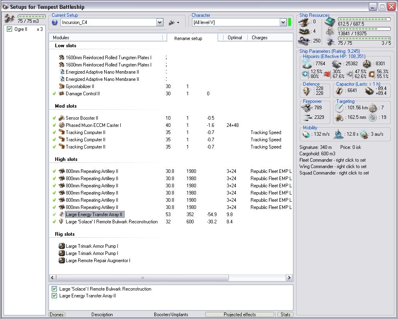Screen dimensions: 398x319
Task: Click the scroll right arrow in module list
Action: tap(289, 278)
